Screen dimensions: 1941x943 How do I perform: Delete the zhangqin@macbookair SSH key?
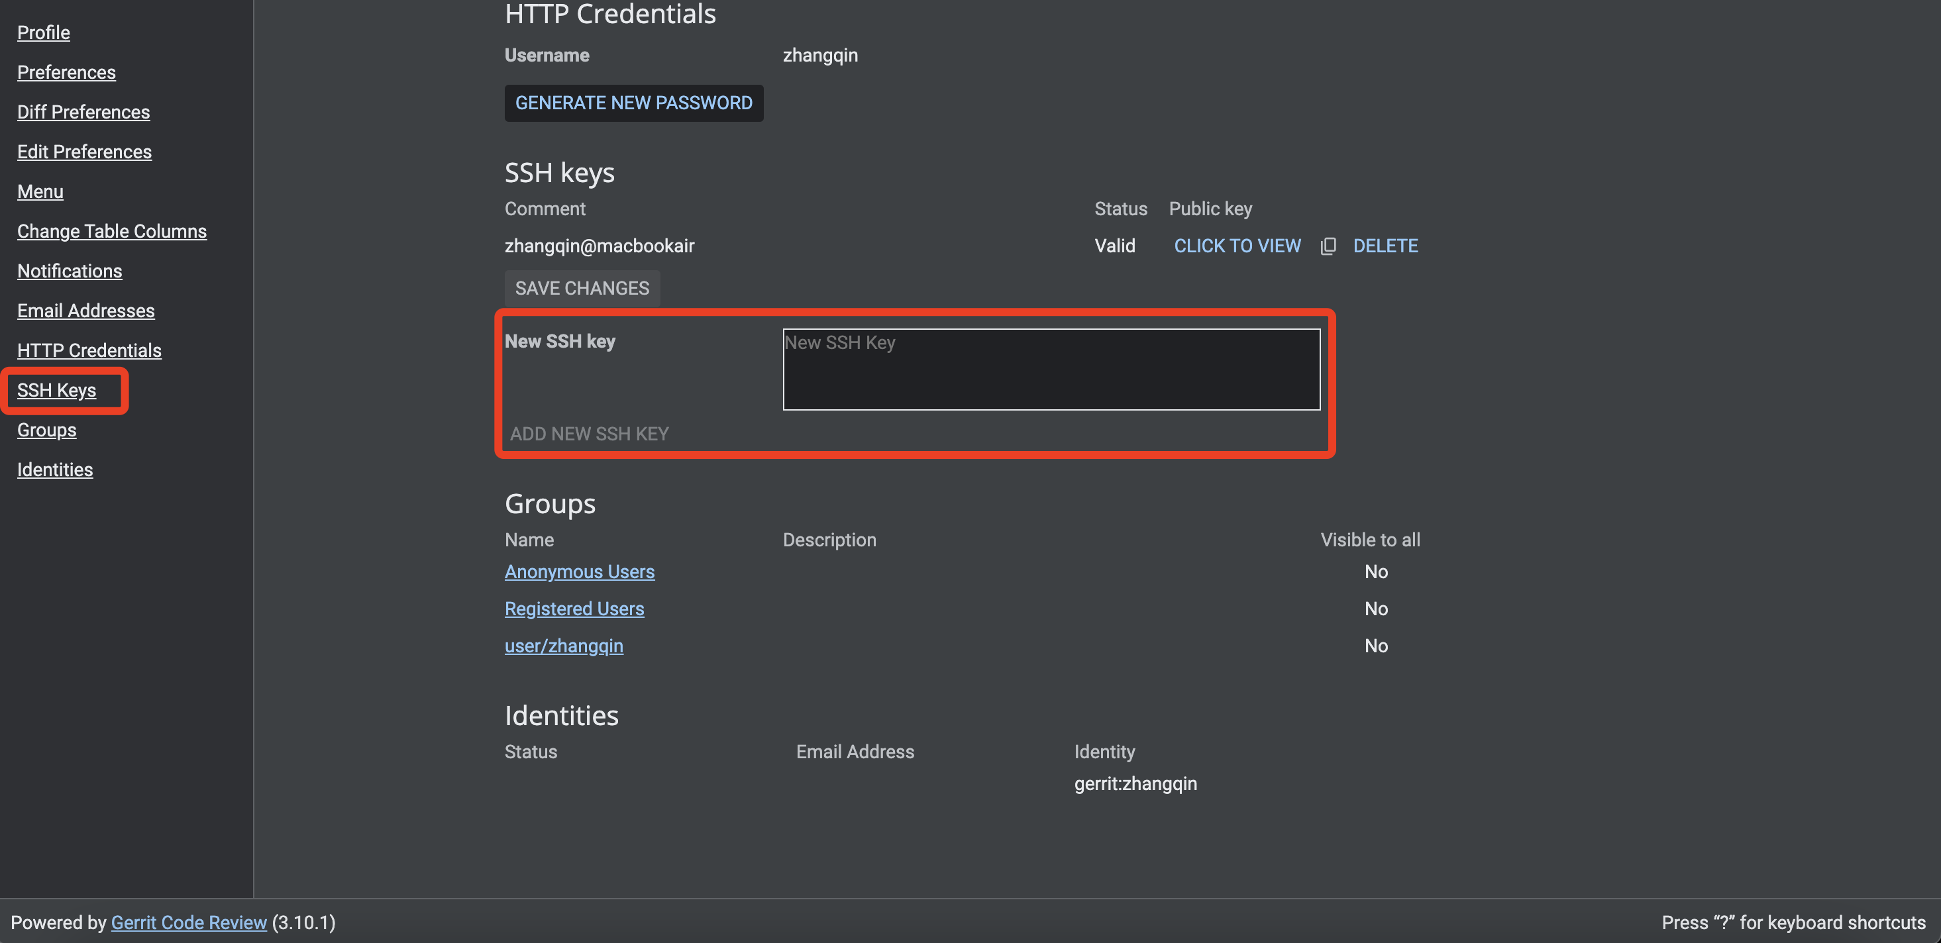pos(1385,246)
